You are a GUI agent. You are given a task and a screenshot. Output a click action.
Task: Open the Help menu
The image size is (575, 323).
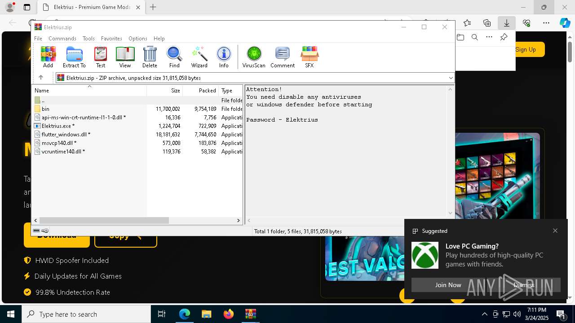159,39
